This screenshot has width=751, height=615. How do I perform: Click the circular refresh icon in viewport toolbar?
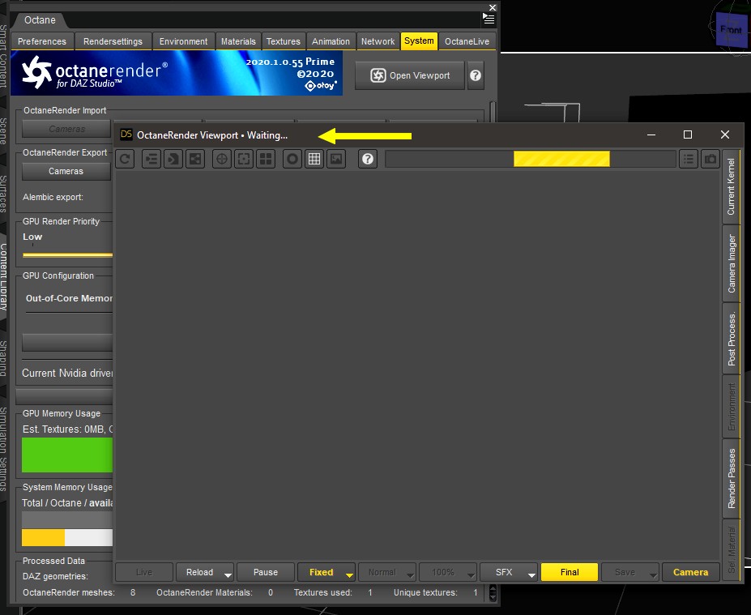(x=125, y=159)
